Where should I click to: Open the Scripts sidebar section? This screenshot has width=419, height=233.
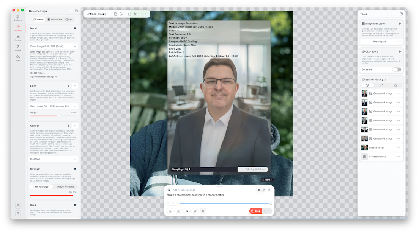point(18,48)
